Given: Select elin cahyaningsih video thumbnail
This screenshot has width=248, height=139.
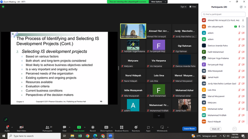Looking at the screenshot, I should pos(133,31).
